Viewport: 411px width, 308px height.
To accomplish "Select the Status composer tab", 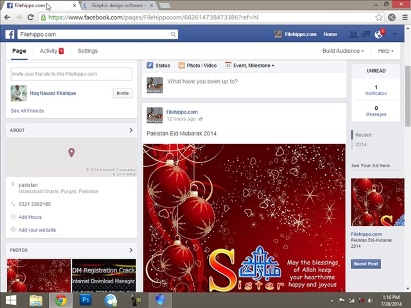I will 158,65.
